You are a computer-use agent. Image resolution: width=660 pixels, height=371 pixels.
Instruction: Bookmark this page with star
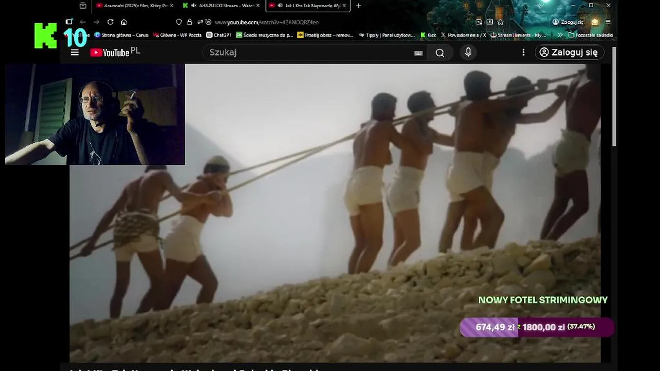tap(500, 22)
